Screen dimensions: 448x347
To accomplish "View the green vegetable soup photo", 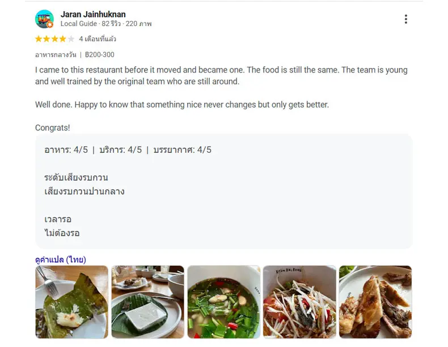I will click(x=223, y=302).
